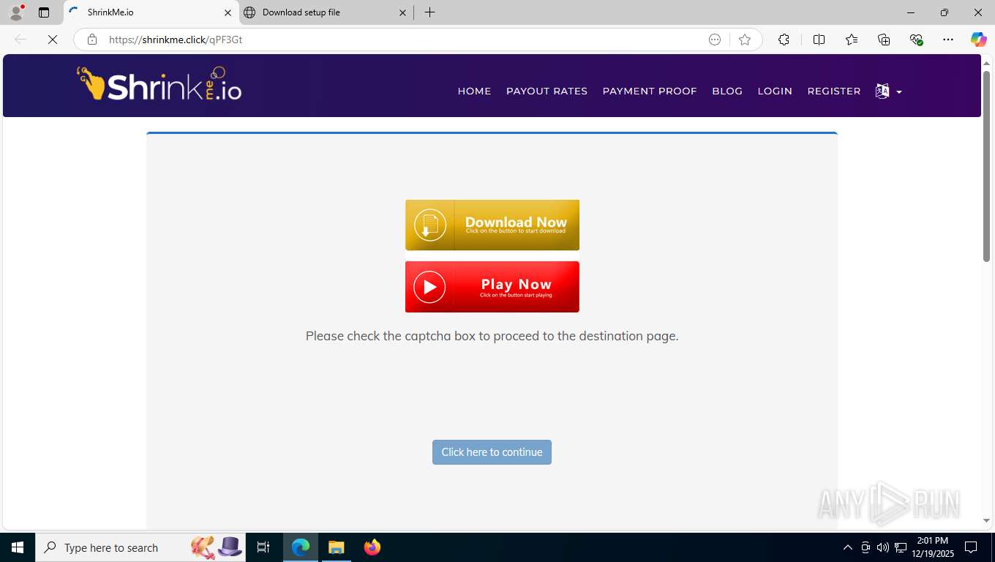Open PAYOUT RATES page
The height and width of the screenshot is (562, 995).
click(x=547, y=91)
